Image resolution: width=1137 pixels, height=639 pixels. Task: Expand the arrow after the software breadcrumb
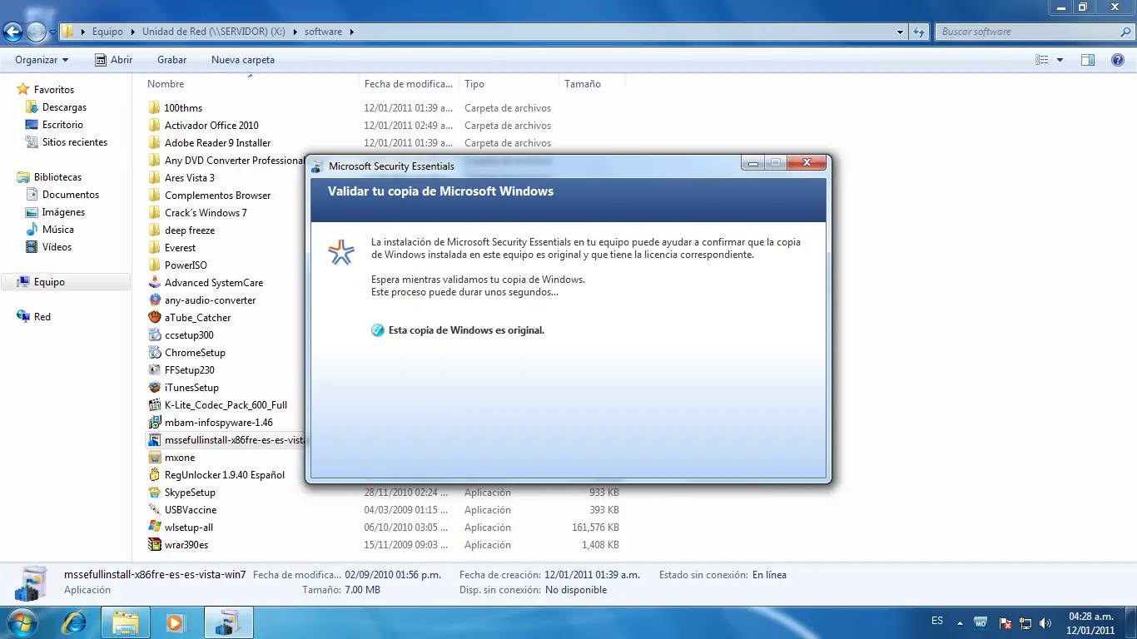click(x=351, y=32)
